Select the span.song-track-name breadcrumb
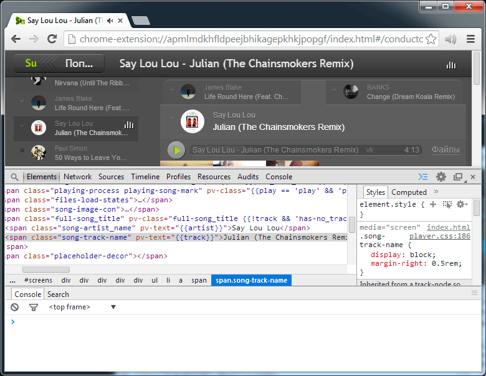 pos(251,280)
